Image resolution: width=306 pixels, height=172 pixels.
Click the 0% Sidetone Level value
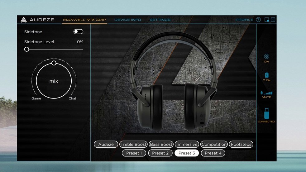tap(80, 42)
